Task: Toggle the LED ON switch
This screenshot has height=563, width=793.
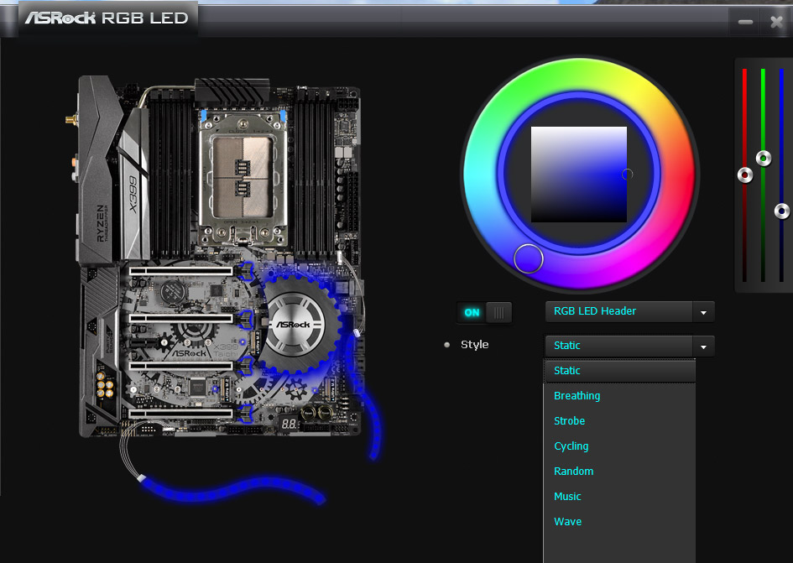Action: (x=484, y=312)
